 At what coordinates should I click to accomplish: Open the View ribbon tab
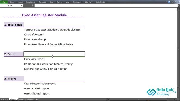(67, 2)
